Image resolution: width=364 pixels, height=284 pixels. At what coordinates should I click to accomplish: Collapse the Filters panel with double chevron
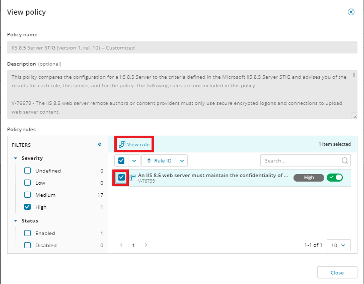pyautogui.click(x=100, y=144)
